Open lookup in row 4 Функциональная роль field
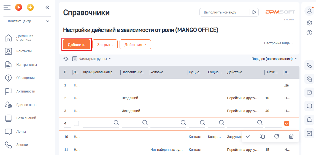Image resolution: width=316 pixels, height=155 pixels. coord(116,123)
